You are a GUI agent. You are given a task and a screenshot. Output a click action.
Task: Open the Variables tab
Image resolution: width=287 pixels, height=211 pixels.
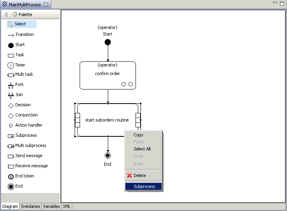[51, 206]
